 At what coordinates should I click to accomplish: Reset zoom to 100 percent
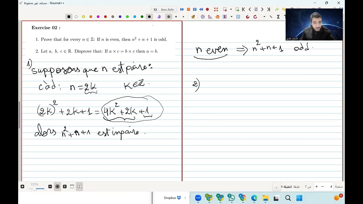pos(65,186)
